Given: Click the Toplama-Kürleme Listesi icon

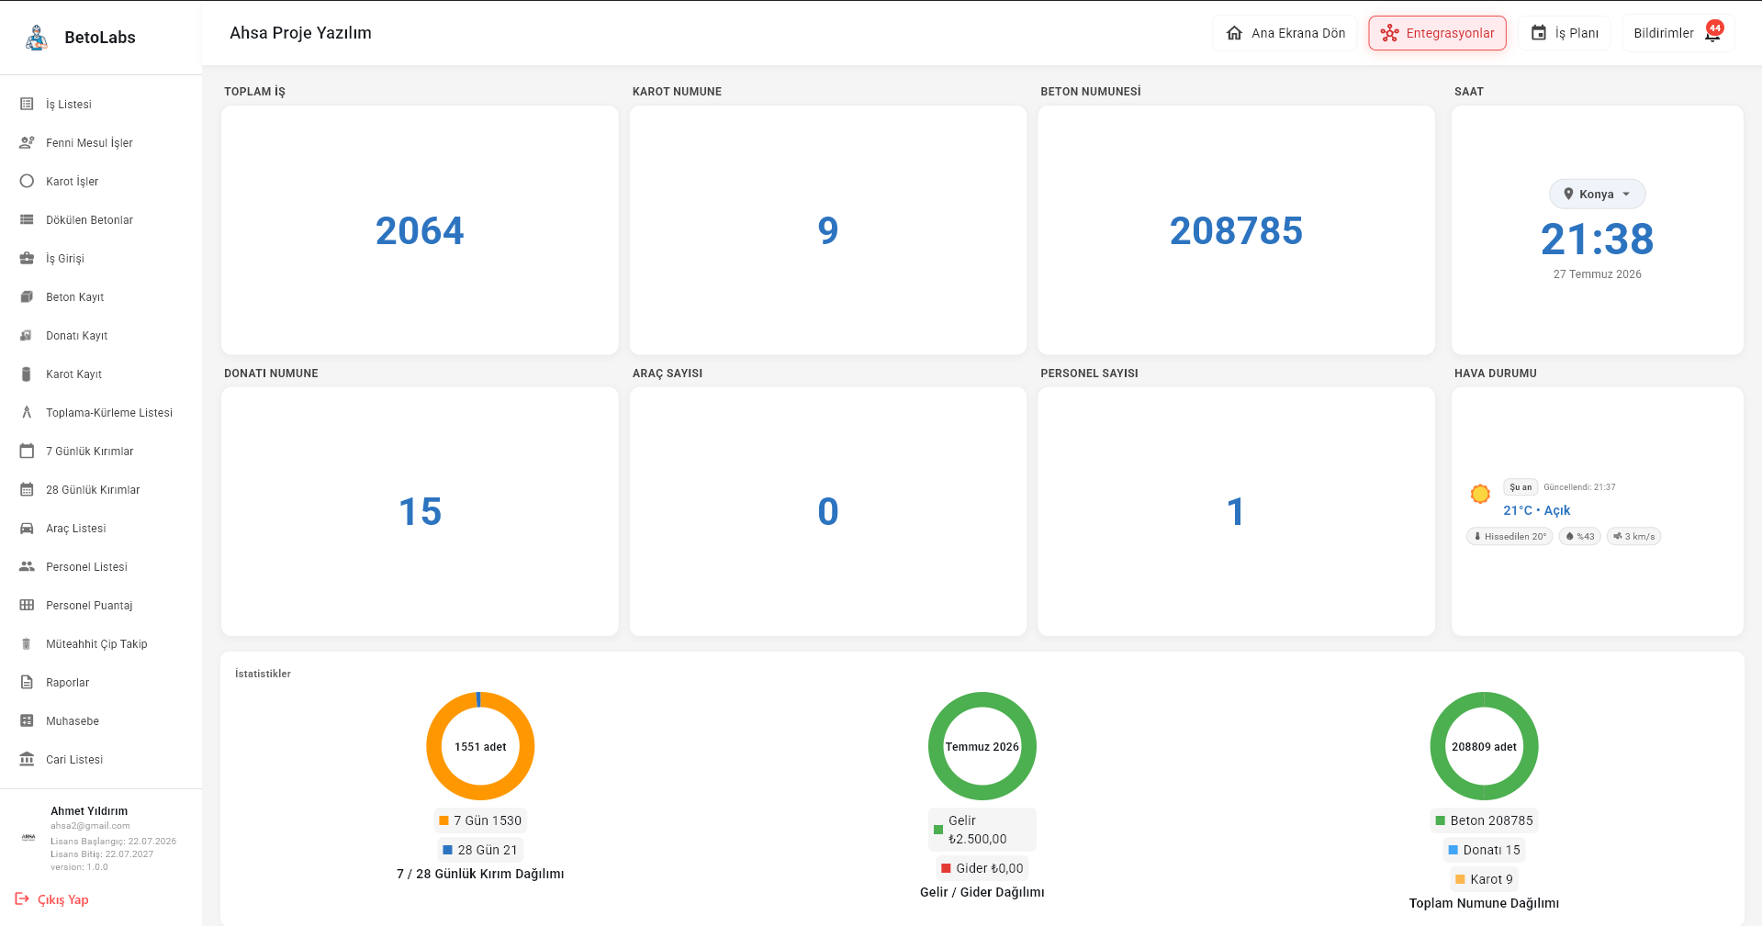Looking at the screenshot, I should point(27,413).
